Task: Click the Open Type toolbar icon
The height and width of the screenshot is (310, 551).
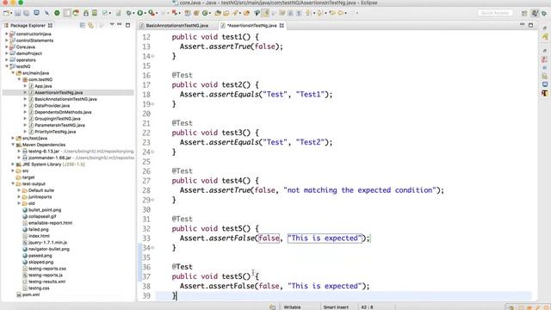Action: pos(218,13)
